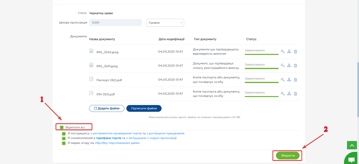Click the scroll-to-top arrow button
Viewport: 359px width, 164px height.
[351, 145]
